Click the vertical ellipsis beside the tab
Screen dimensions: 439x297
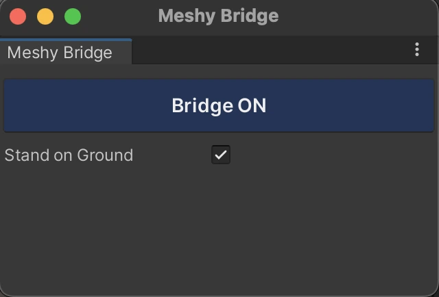[417, 50]
